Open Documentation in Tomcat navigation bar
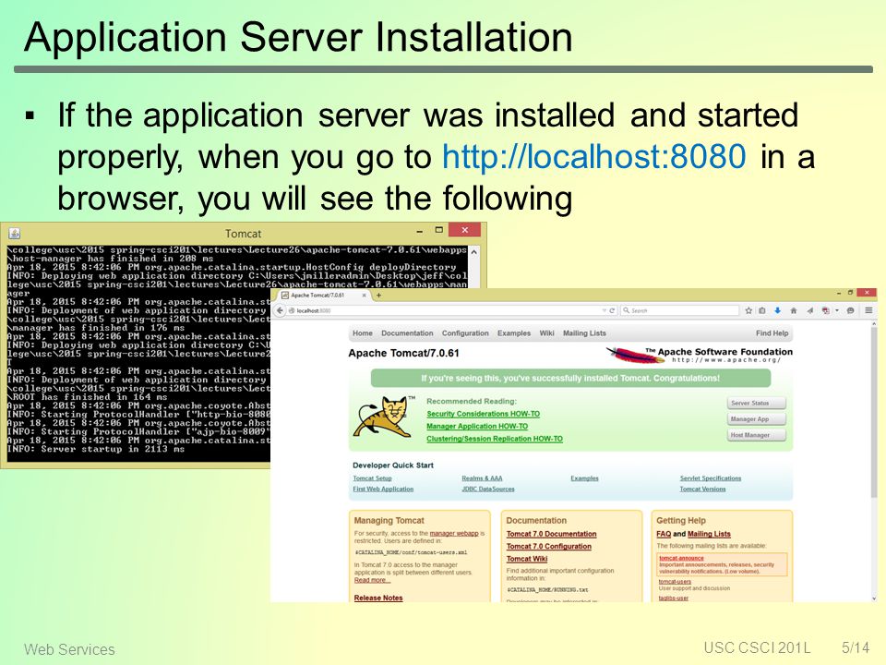Image resolution: width=886 pixels, height=665 pixels. (x=407, y=333)
